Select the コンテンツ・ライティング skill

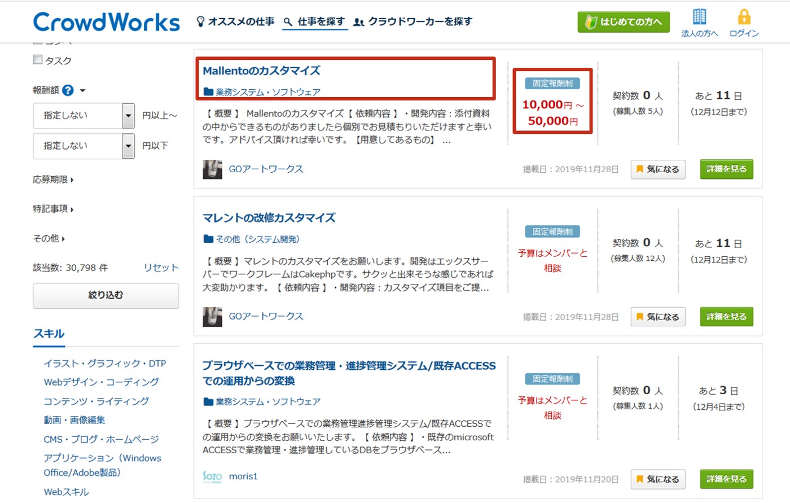tap(96, 401)
